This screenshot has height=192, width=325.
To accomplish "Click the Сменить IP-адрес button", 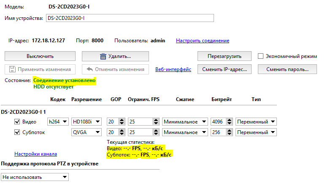I will pyautogui.click(x=225, y=69).
